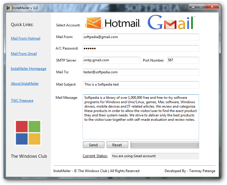Open the Mail From Hotmail link
Image resolution: width=227 pixels, height=185 pixels.
pyautogui.click(x=26, y=38)
